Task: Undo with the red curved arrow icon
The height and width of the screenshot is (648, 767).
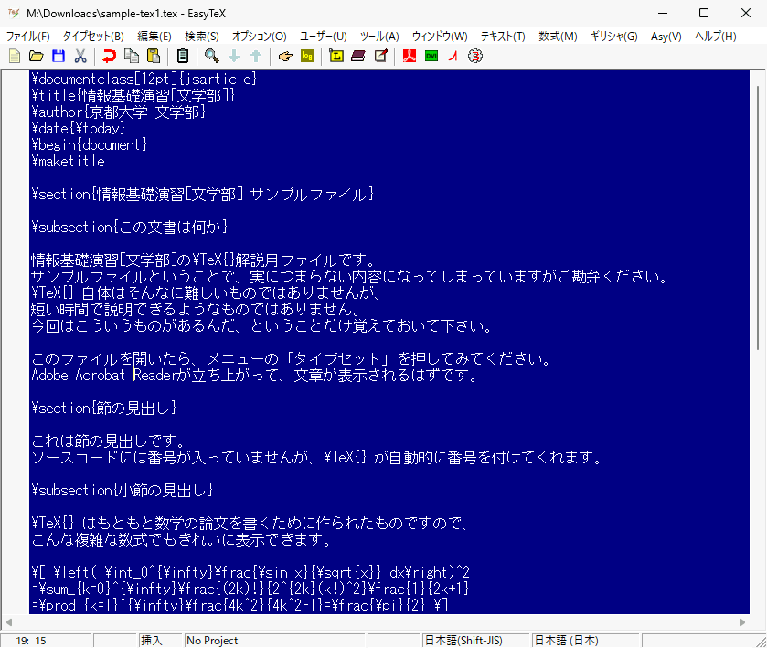Action: (109, 57)
